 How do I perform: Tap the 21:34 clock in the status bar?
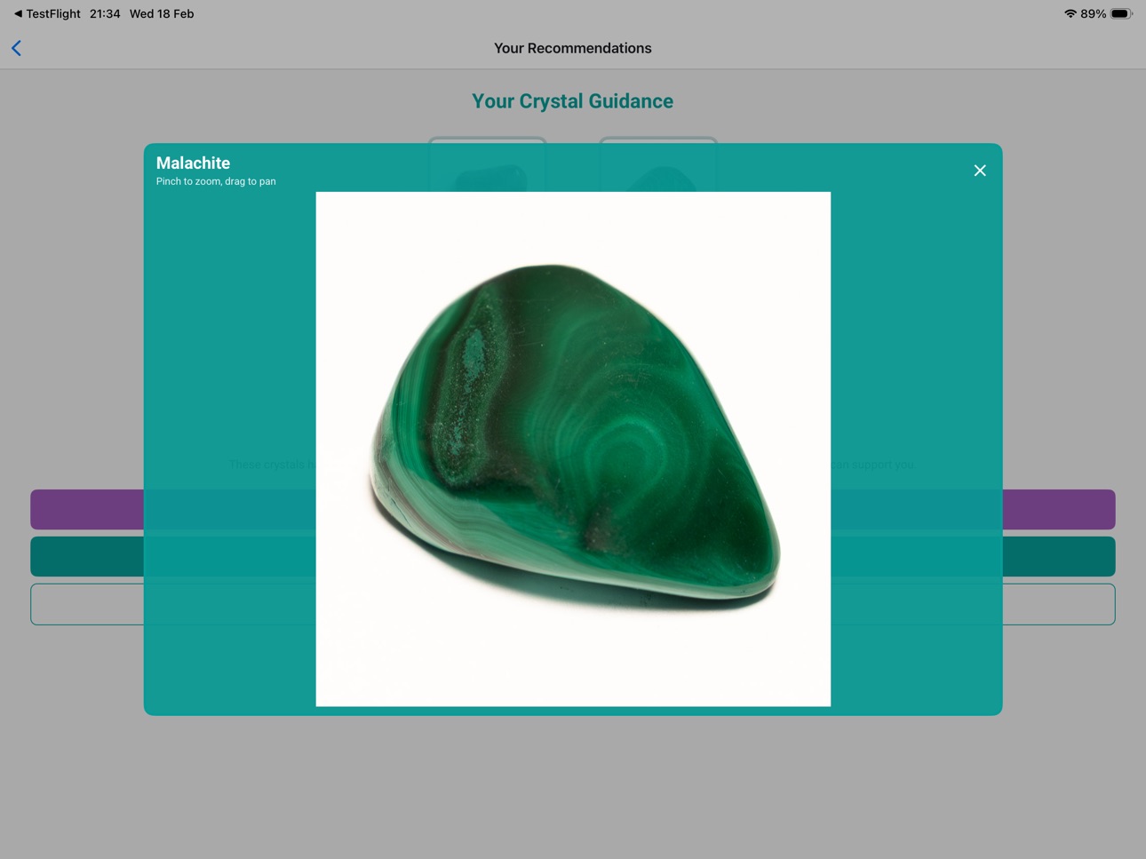coord(105,13)
